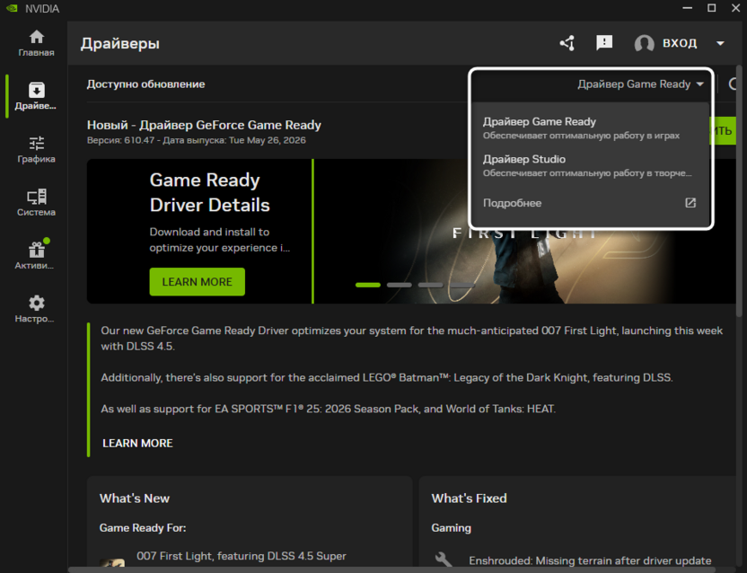Select the Драйверы sidebar section
Screen dimensions: 747x573
tap(36, 96)
